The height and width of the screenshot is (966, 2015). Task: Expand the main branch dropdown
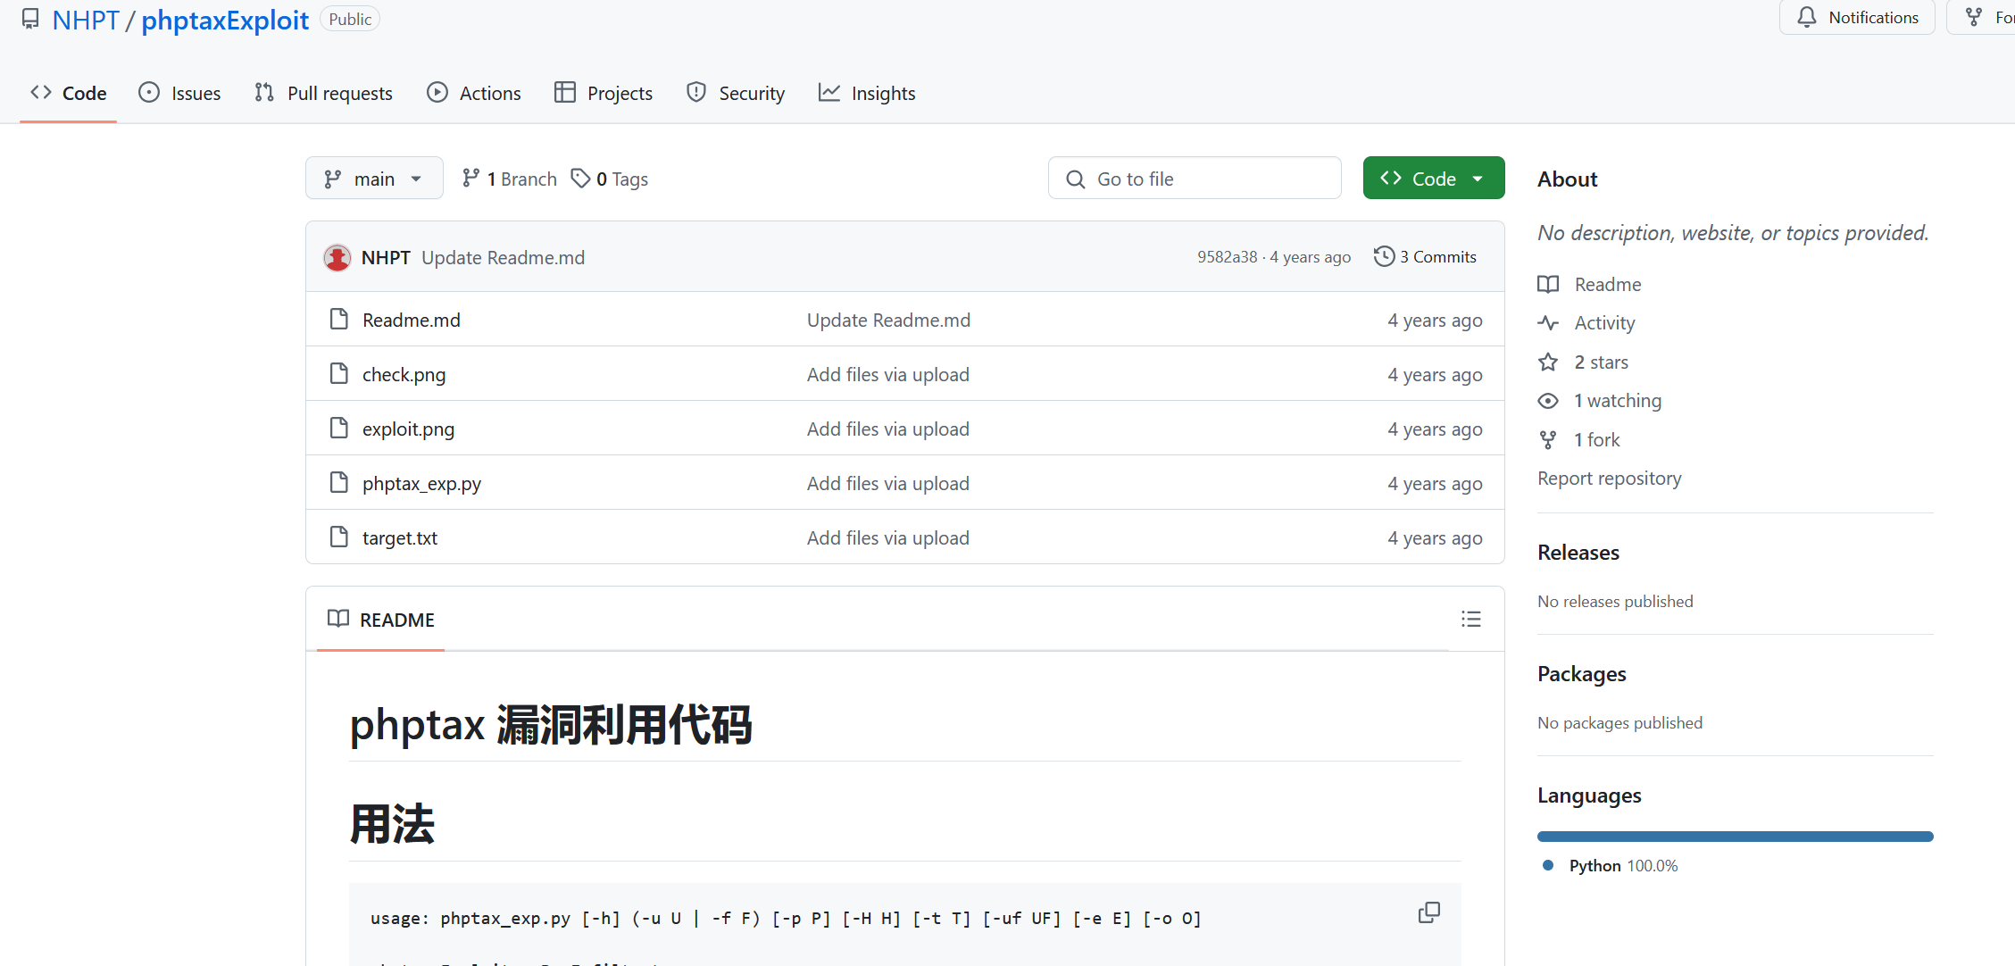pyautogui.click(x=374, y=179)
